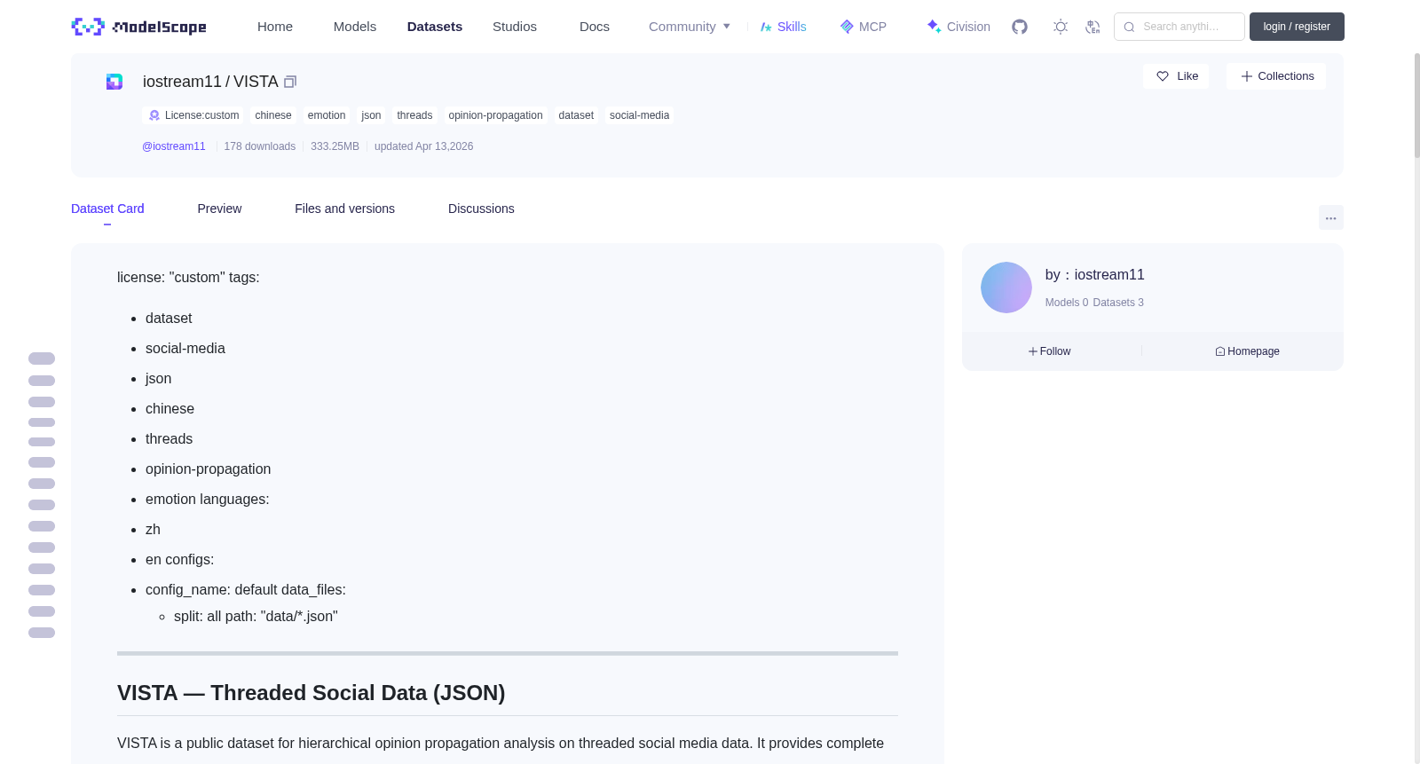Click the author name by: iostream11
This screenshot has width=1420, height=764.
pyautogui.click(x=1095, y=275)
